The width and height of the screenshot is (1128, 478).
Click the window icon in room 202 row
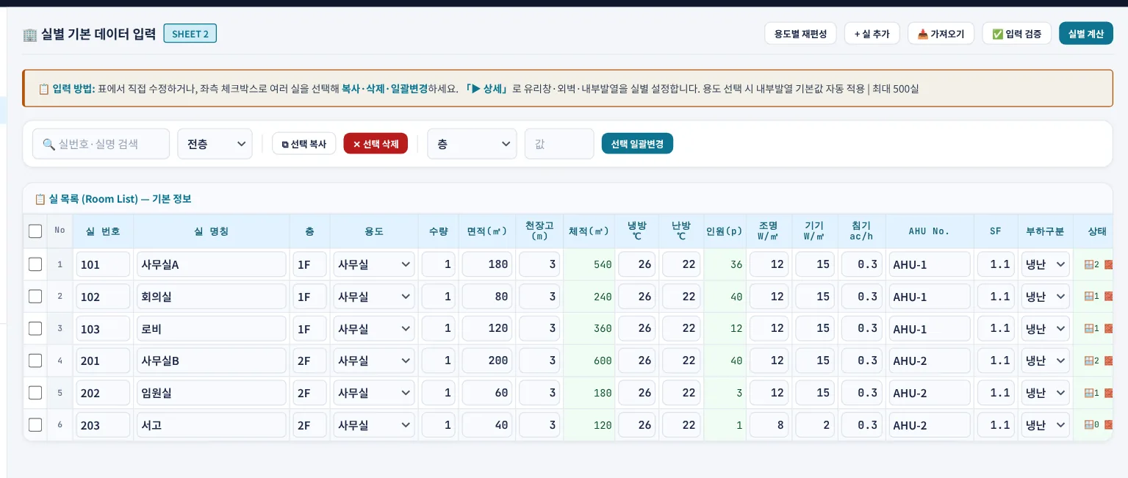click(x=1089, y=393)
